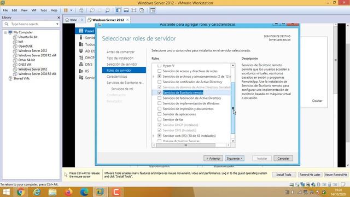Open AD DS in Server Manager sidebar

(87, 51)
